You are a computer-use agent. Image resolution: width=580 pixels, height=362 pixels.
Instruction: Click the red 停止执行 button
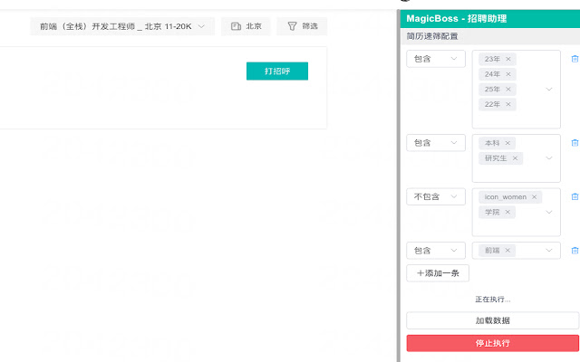coord(493,343)
